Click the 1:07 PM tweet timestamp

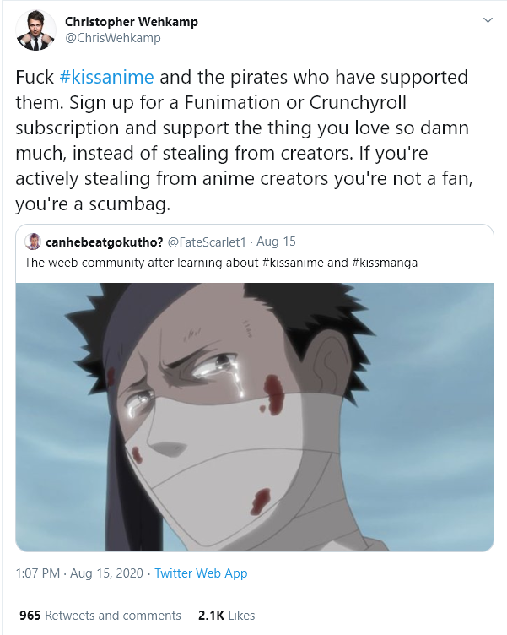click(37, 573)
